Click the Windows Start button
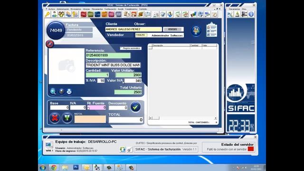Image resolution: width=304 pixels, height=171 pixels. (x=43, y=168)
